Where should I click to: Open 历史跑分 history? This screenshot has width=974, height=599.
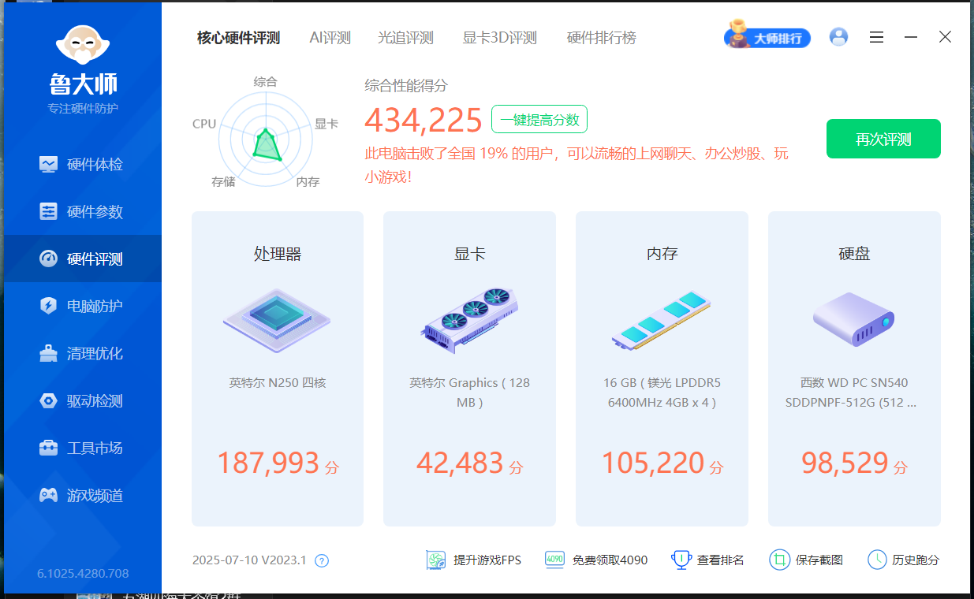pos(904,560)
